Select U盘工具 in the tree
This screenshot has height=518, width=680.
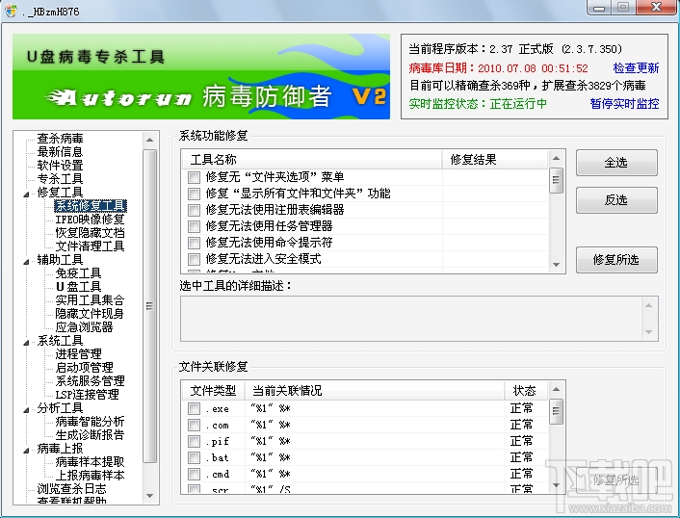(78, 287)
